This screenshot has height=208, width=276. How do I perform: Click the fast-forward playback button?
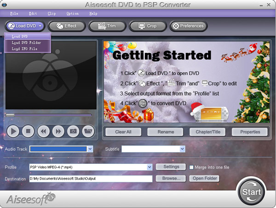(x=58, y=131)
